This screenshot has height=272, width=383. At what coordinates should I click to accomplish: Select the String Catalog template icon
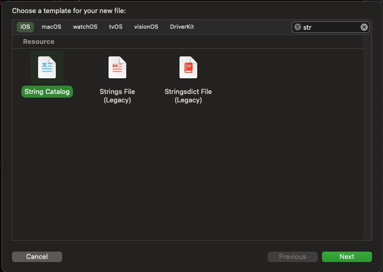tap(47, 67)
